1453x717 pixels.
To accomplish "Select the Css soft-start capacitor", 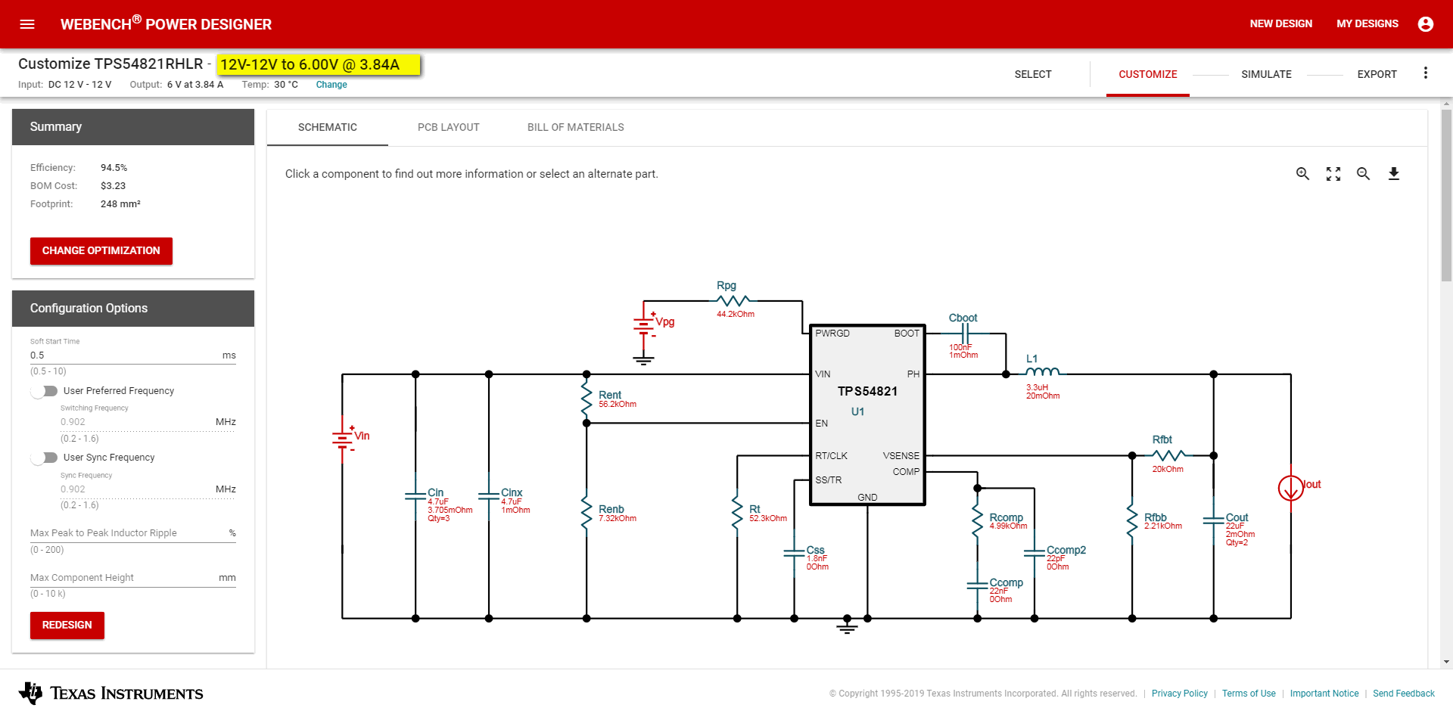I will (x=794, y=554).
